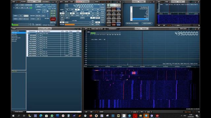Image resolution: width=211 pixels, height=118 pixels.
Task: Sort the memory table by Frequency column
Action: pos(32,31)
